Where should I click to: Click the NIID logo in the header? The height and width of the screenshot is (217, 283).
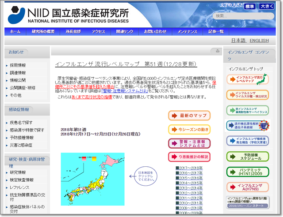[x=69, y=15]
